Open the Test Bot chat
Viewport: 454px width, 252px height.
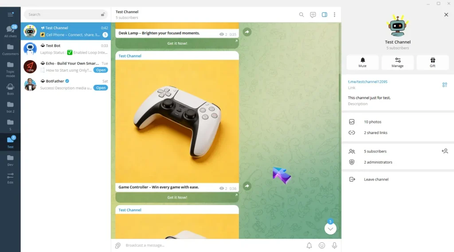click(66, 49)
